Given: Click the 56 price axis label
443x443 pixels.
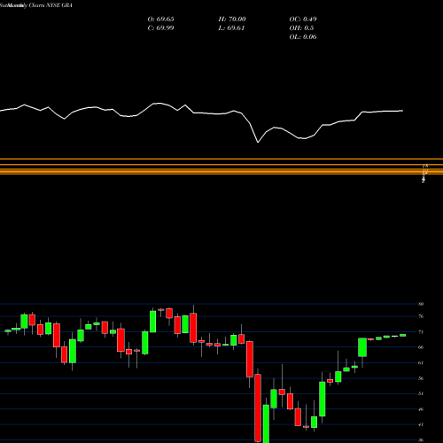Looking at the screenshot, I should (421, 378).
